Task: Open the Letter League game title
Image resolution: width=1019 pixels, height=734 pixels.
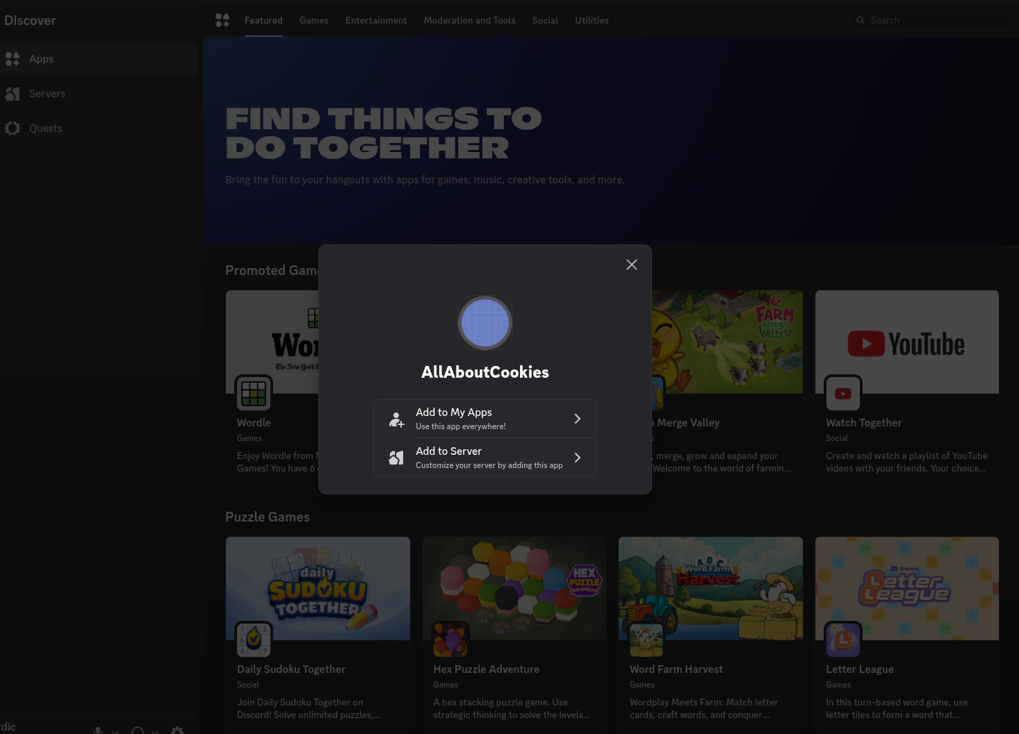Action: click(x=860, y=669)
